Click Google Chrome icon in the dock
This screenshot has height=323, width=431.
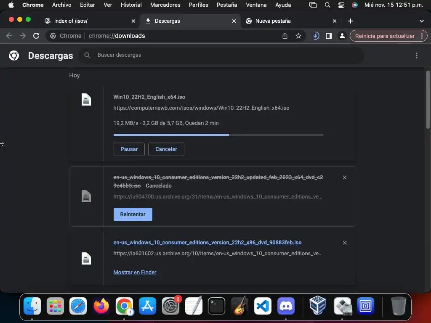124,306
